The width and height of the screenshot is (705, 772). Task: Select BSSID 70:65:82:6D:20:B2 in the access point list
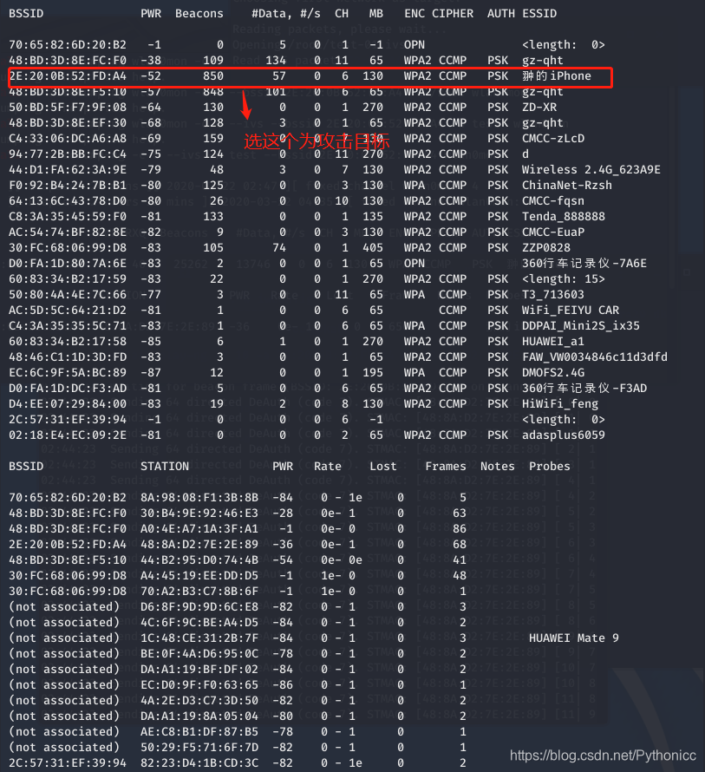point(68,45)
